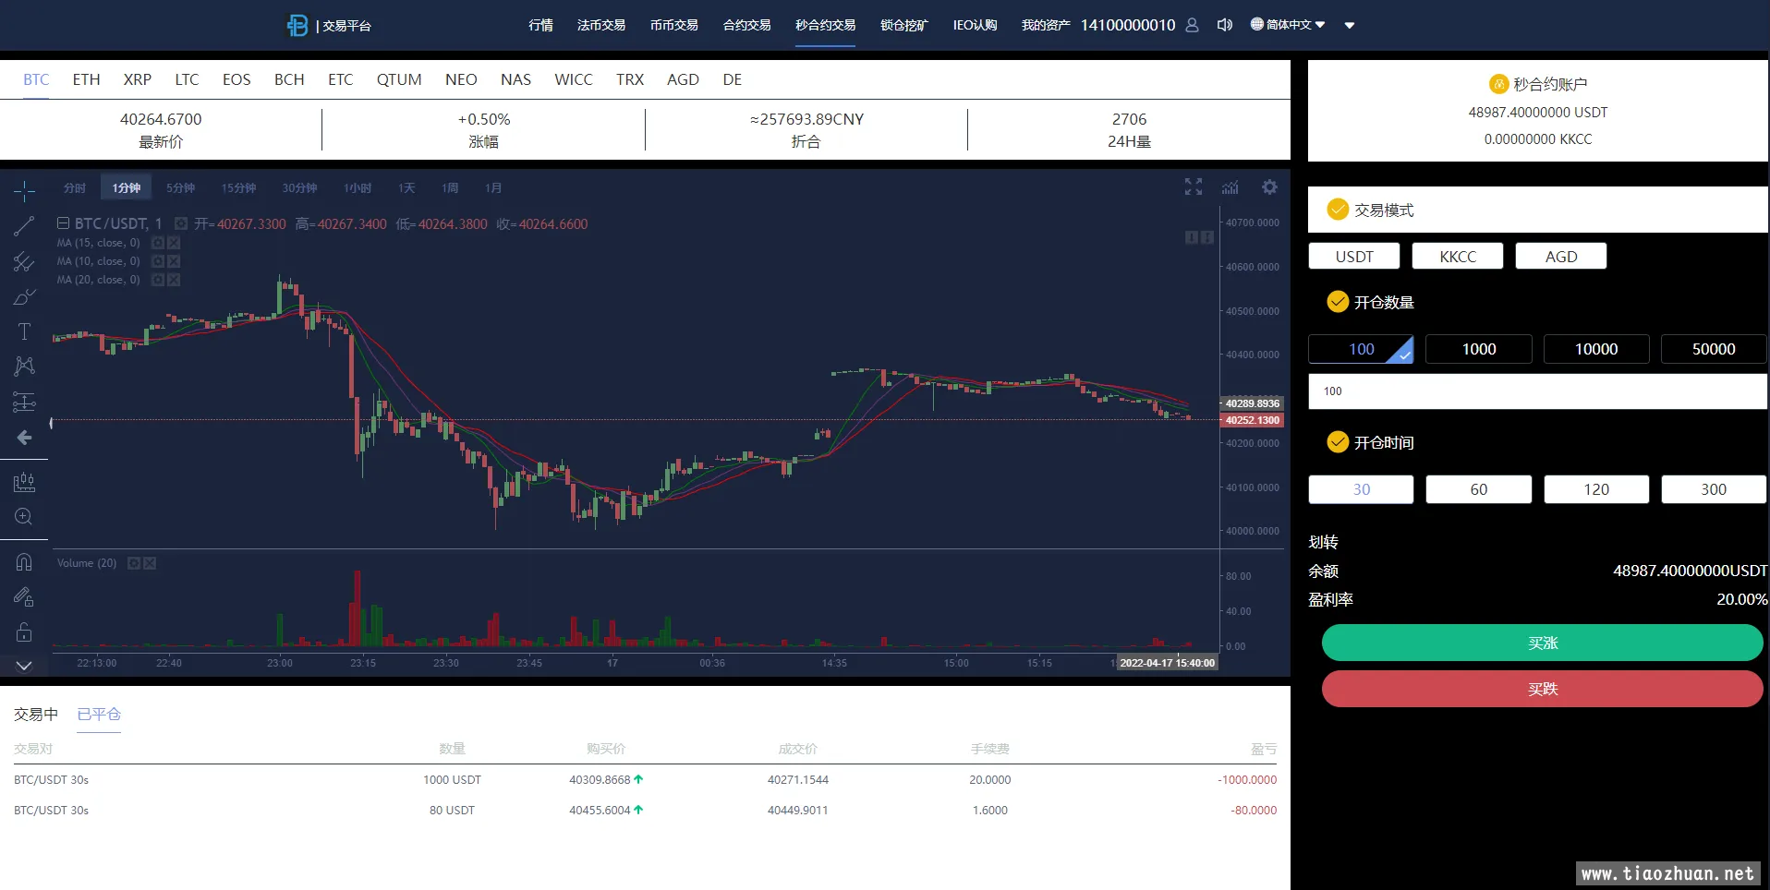Choose 50000 open quantity
Image resolution: width=1770 pixels, height=890 pixels.
tap(1714, 349)
